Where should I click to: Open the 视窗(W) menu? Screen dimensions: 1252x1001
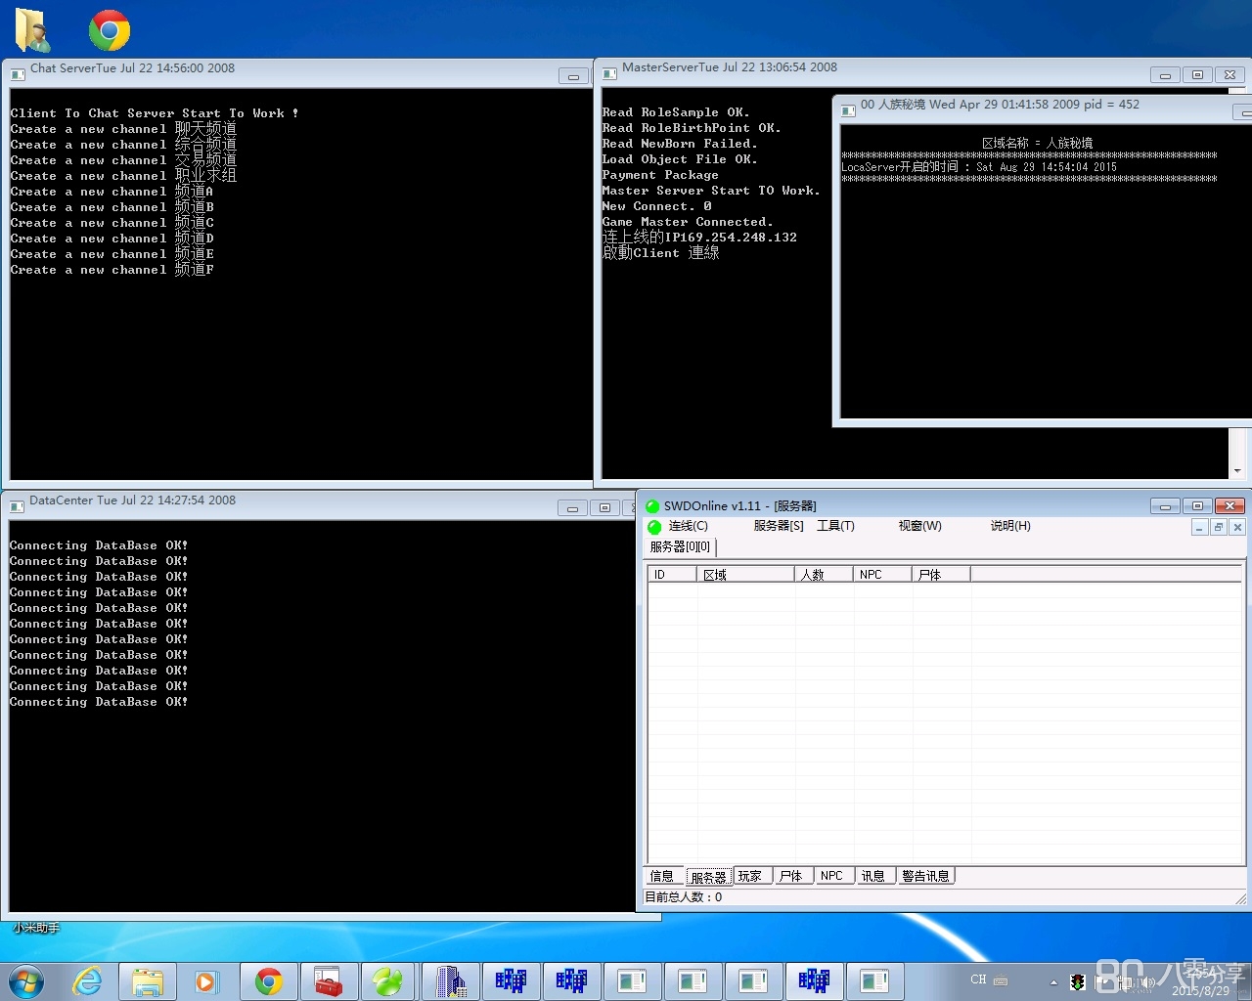(x=920, y=526)
